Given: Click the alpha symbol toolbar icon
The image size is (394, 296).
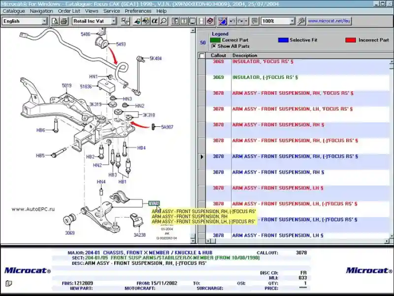Looking at the screenshot, I should pyautogui.click(x=155, y=21).
